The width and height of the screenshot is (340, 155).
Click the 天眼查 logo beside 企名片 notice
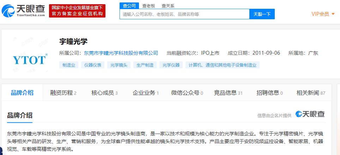point(310,114)
